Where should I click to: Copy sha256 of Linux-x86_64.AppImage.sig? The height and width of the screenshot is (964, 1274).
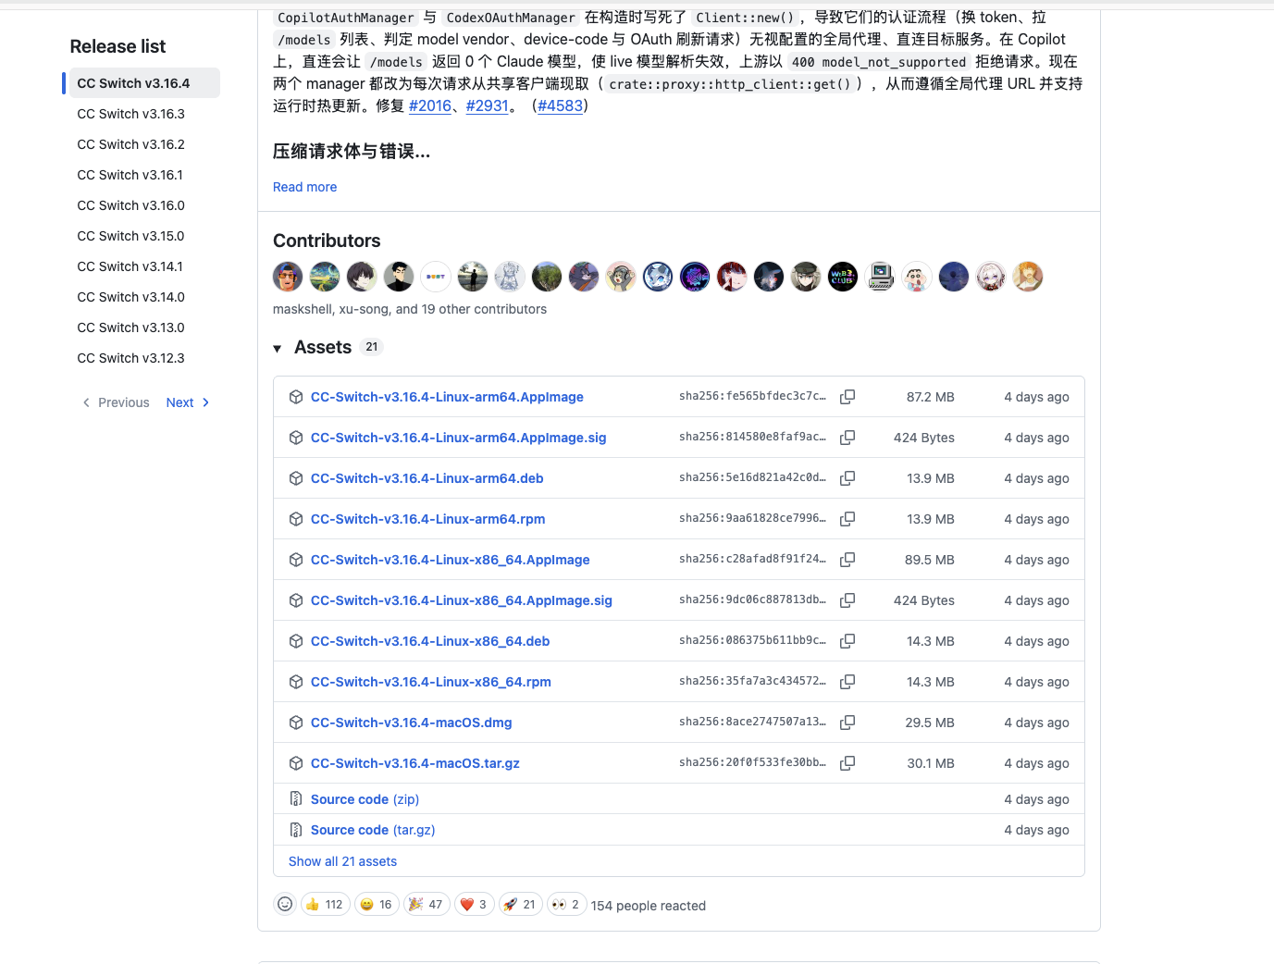pyautogui.click(x=847, y=600)
